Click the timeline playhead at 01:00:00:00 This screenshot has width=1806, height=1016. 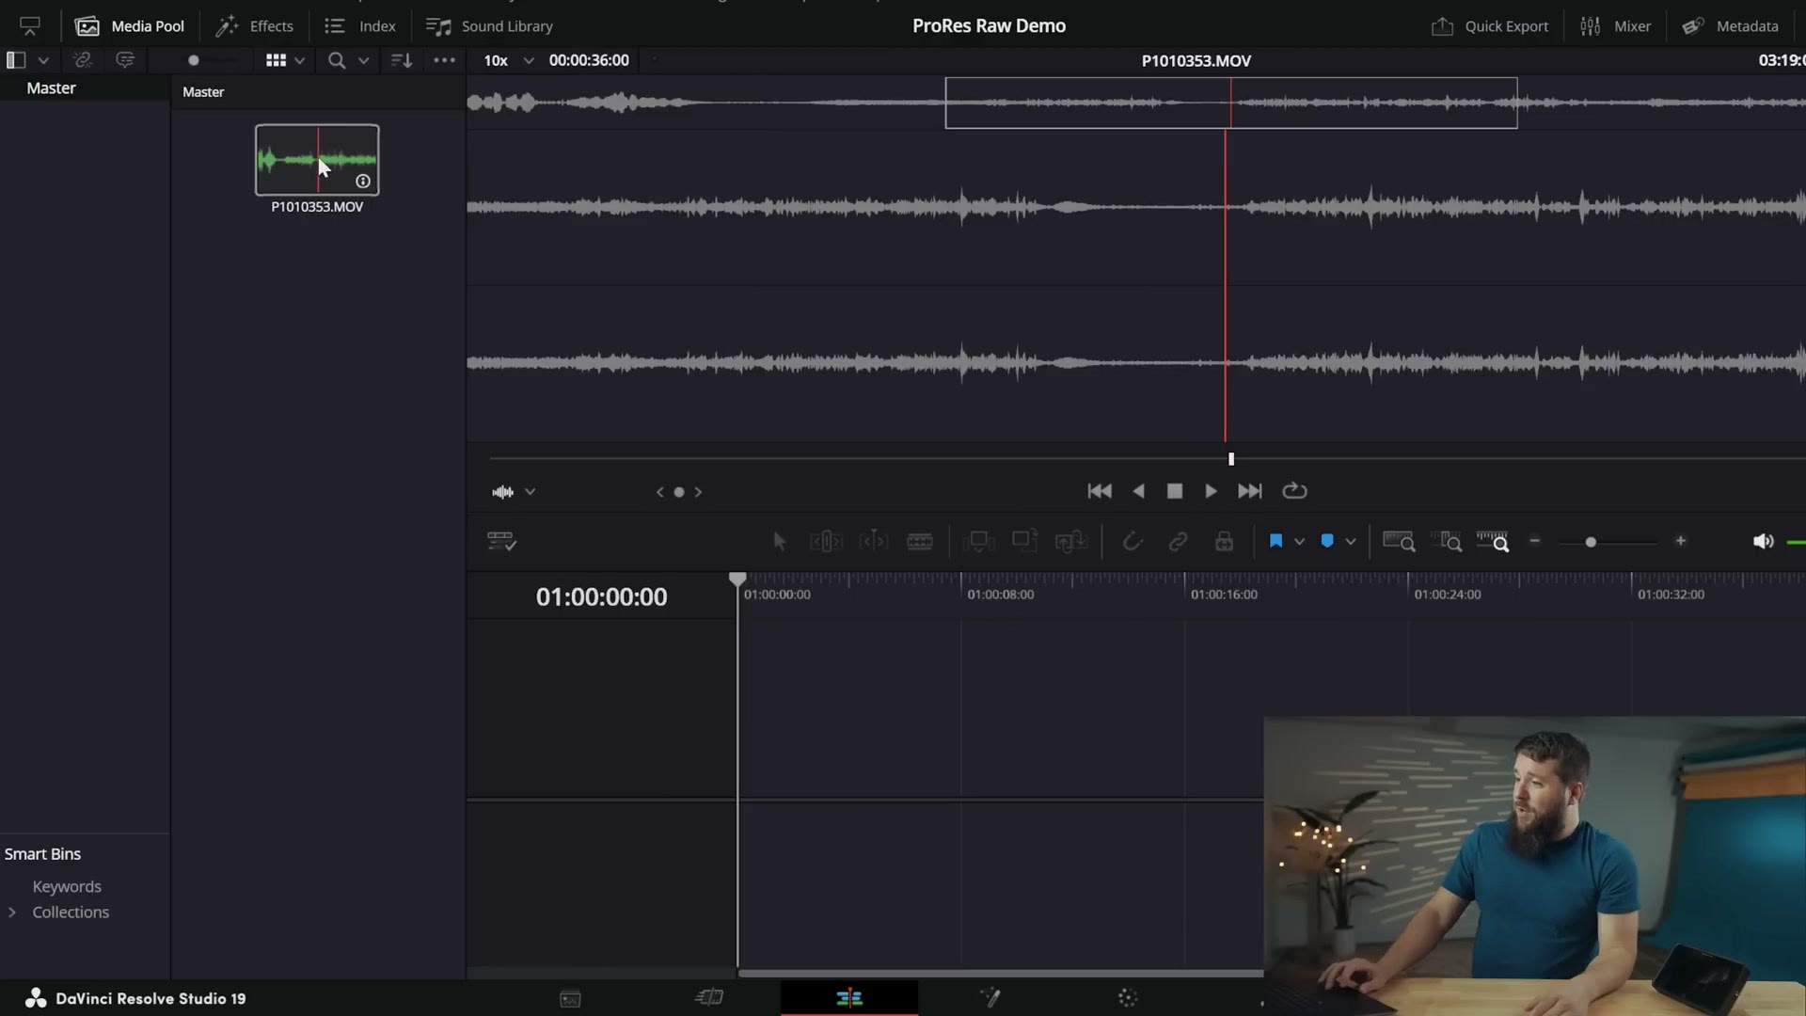click(737, 579)
